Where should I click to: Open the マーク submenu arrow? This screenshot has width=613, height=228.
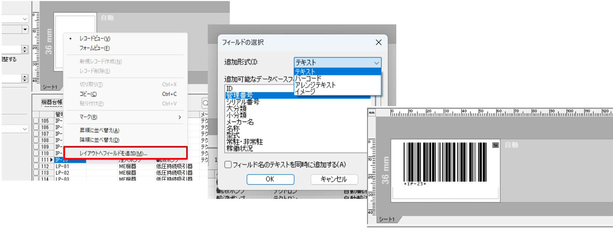tap(180, 117)
